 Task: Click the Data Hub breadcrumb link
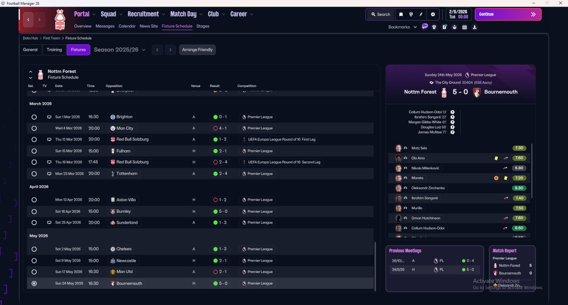tap(30, 38)
